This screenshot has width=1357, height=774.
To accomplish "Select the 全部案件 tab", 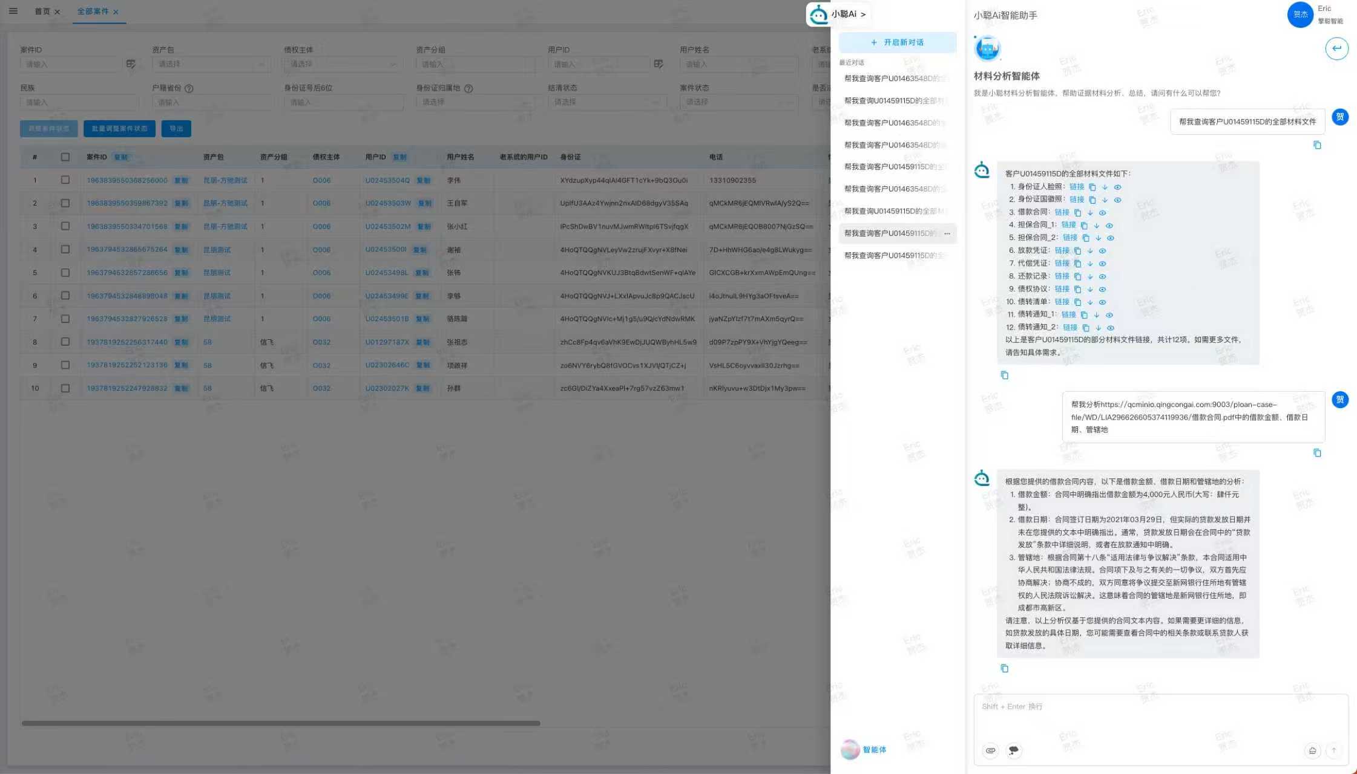I will 93,11.
